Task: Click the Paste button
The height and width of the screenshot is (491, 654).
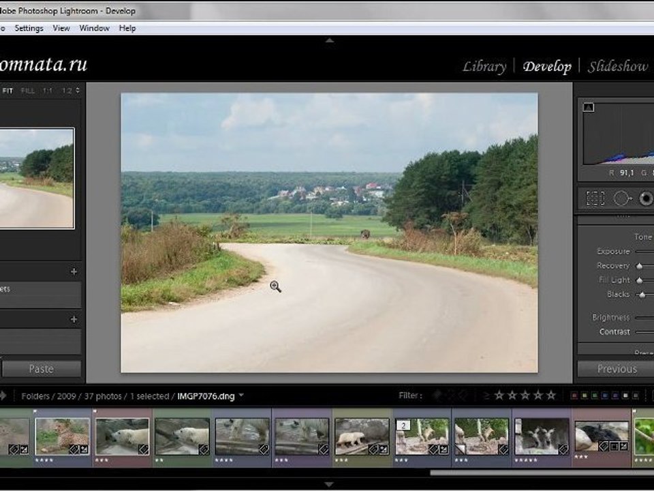Action: pyautogui.click(x=42, y=369)
